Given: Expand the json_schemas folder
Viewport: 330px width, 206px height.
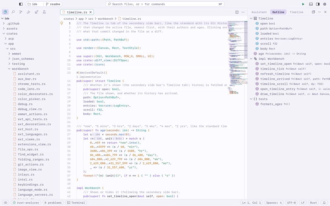Looking at the screenshot, I should tap(9, 59).
